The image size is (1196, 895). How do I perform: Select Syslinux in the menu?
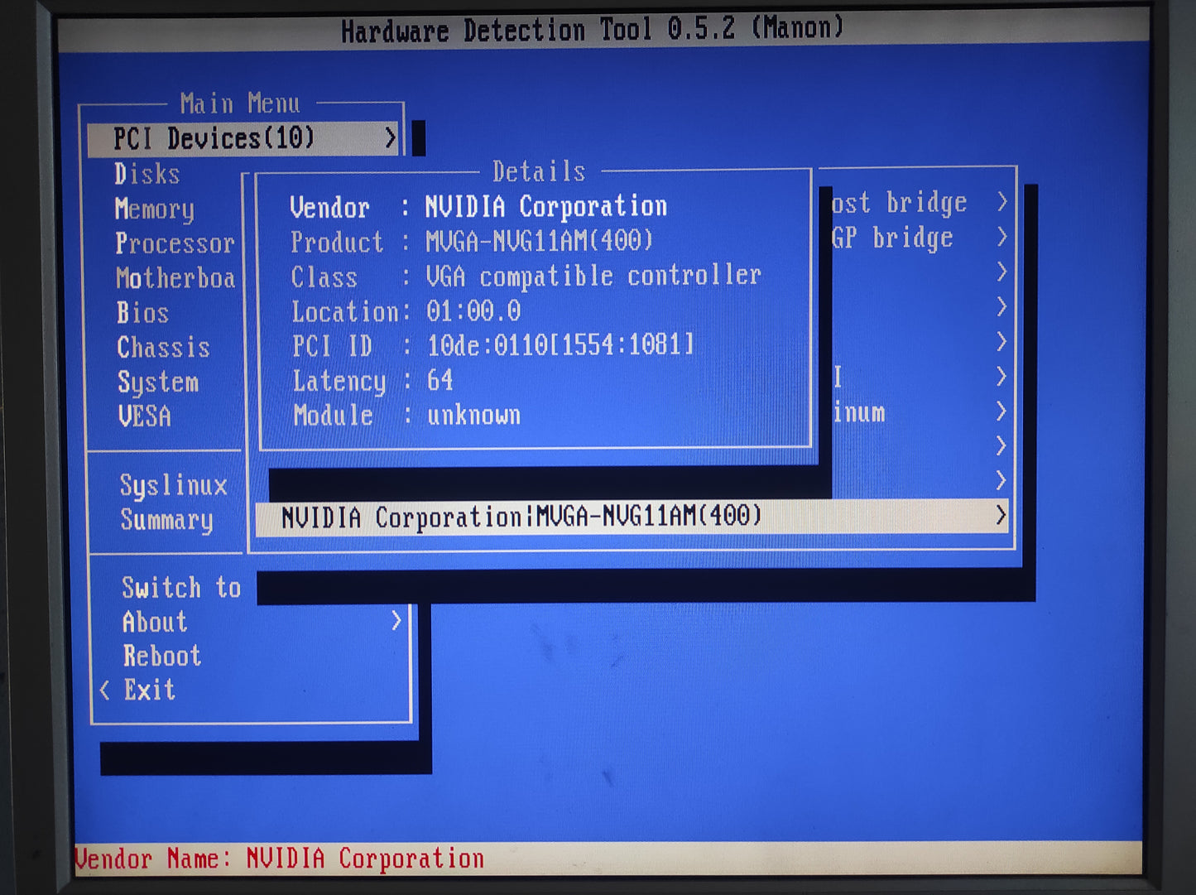click(173, 485)
